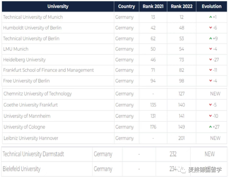Click red down arrow for Heidelberg -27
The width and height of the screenshot is (229, 180).
click(210, 59)
